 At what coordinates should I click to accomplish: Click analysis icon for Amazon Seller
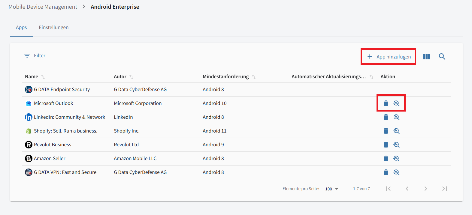[396, 159]
